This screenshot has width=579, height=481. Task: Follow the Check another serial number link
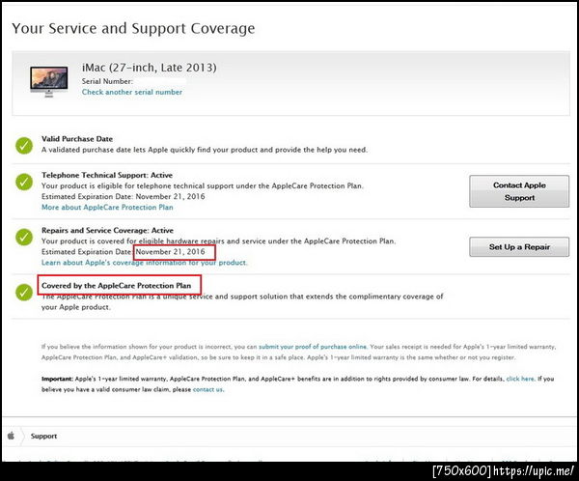click(132, 92)
